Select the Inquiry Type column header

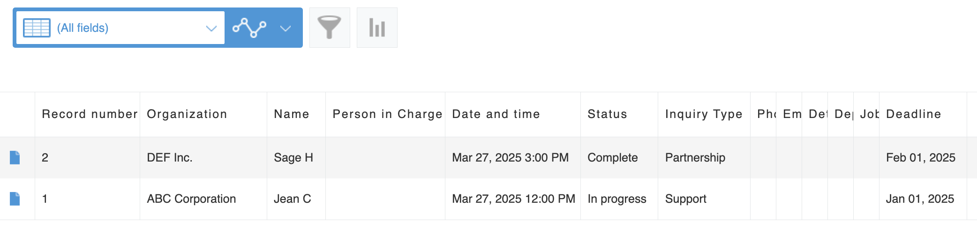click(703, 114)
